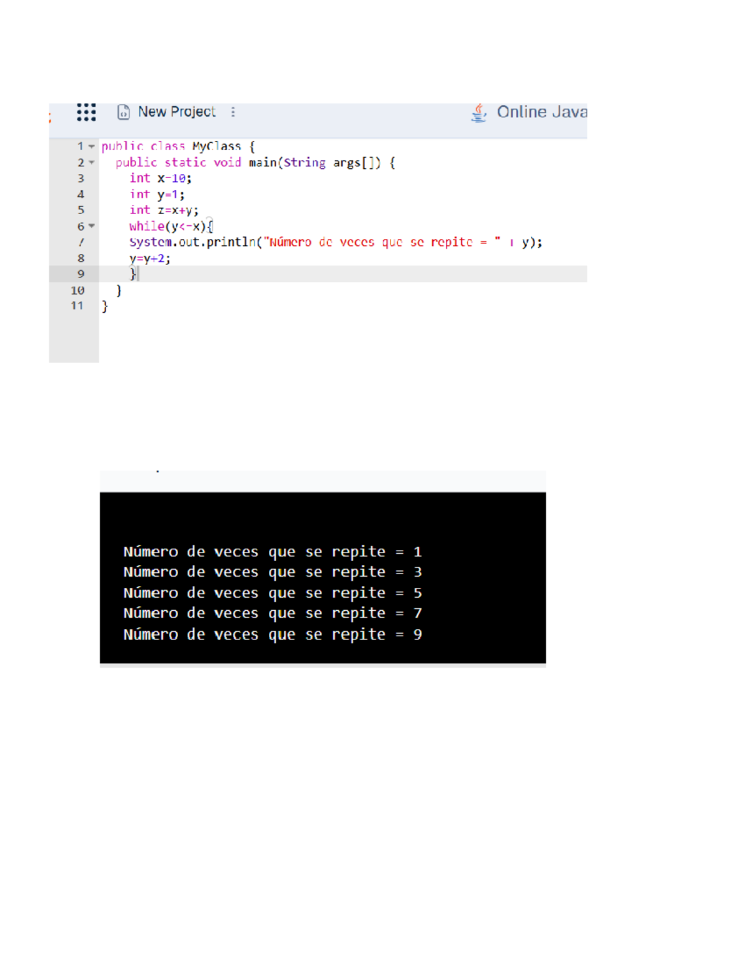The image size is (745, 964).
Task: Click the Online Java branding icon
Action: [478, 113]
